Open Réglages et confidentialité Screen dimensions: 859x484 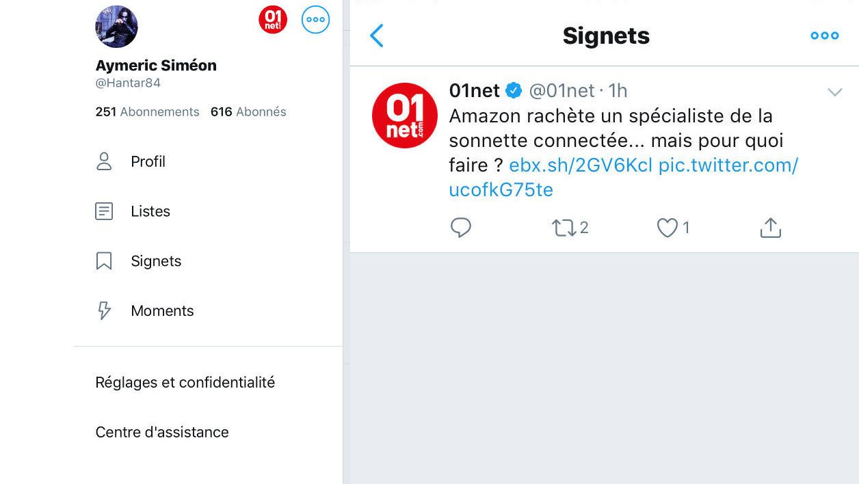pos(185,383)
